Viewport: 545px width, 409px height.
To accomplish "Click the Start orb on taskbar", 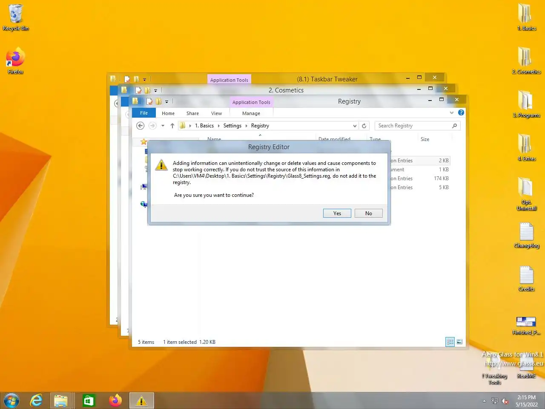I will coord(11,400).
